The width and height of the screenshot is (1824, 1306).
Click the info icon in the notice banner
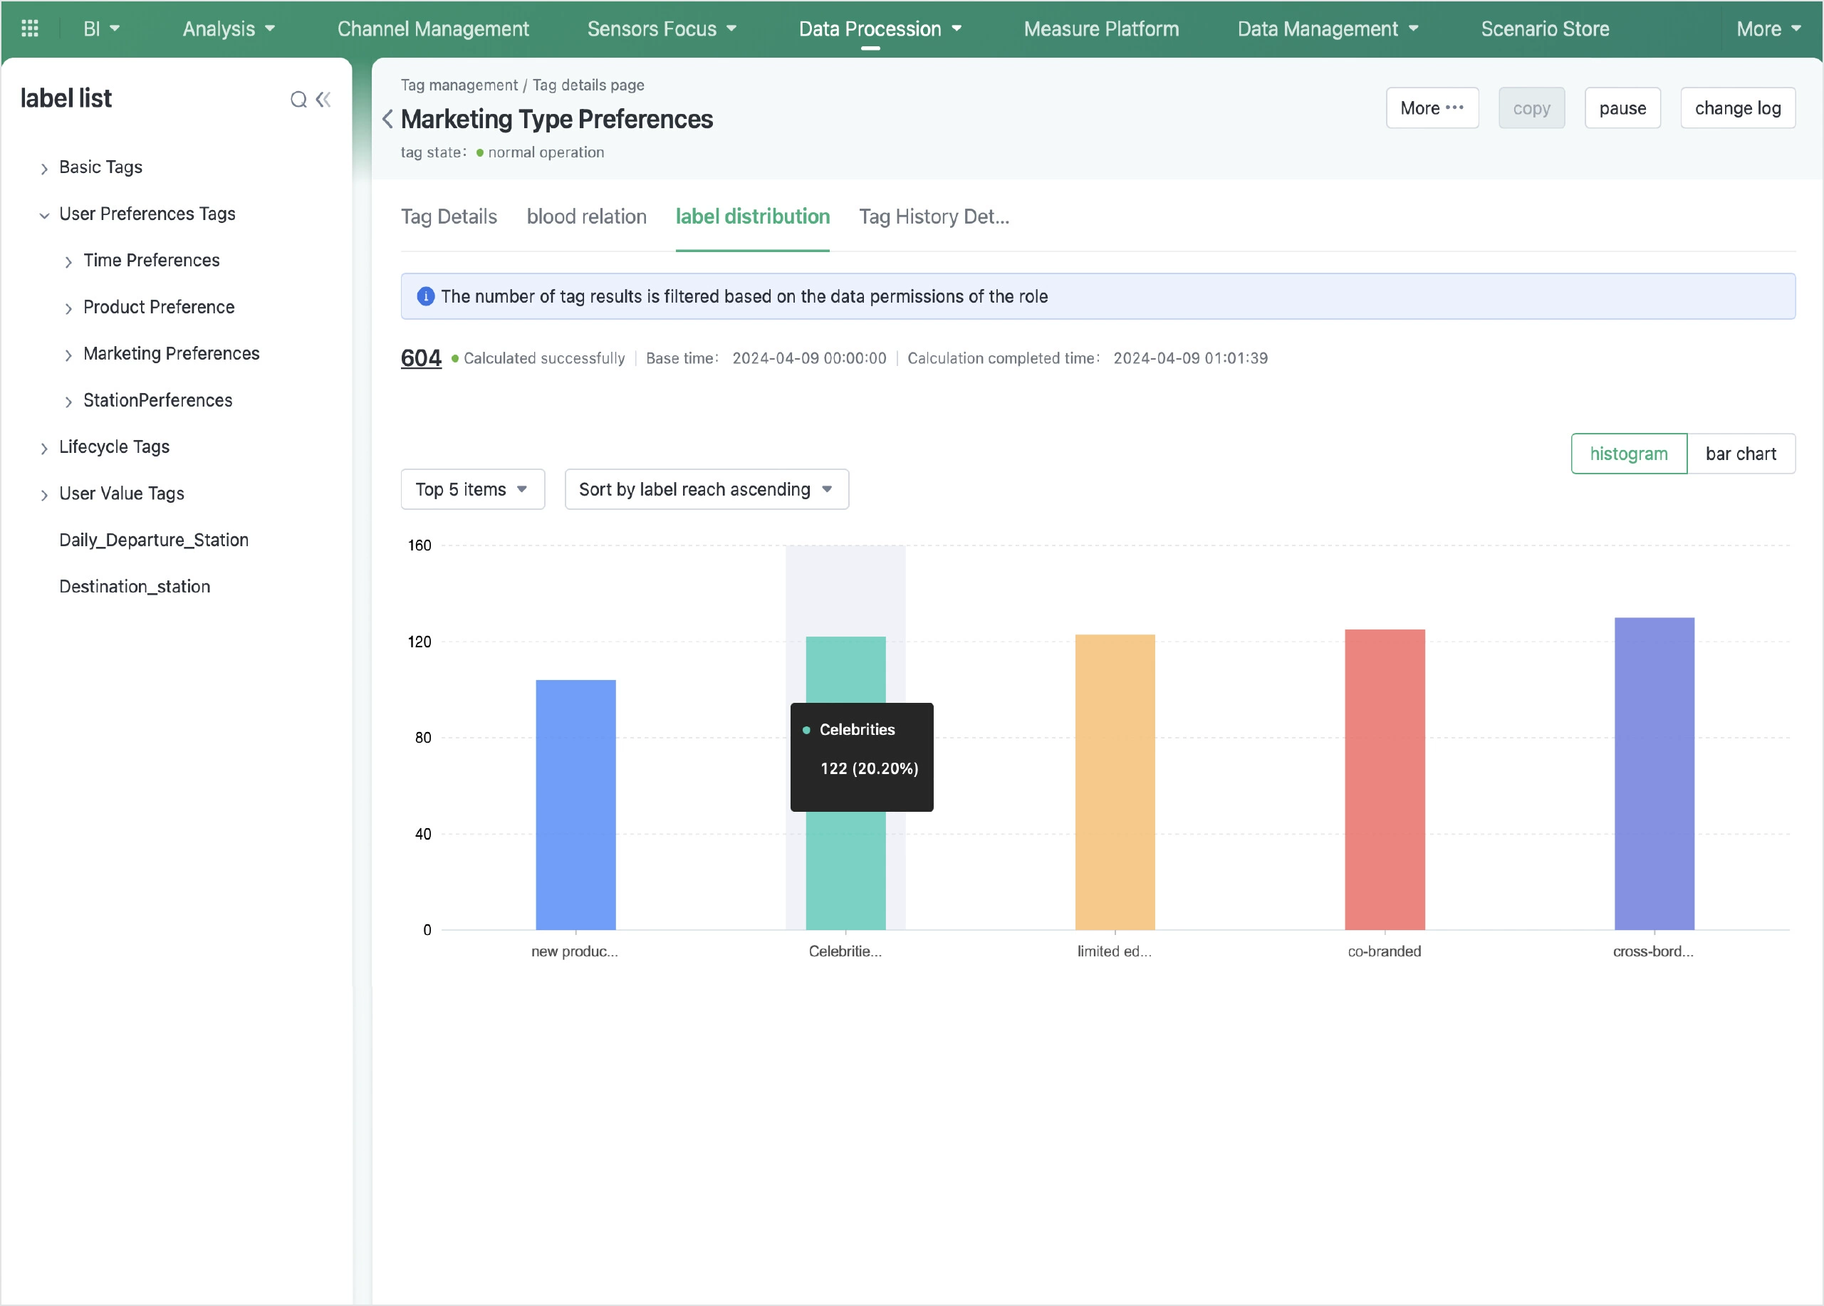425,297
